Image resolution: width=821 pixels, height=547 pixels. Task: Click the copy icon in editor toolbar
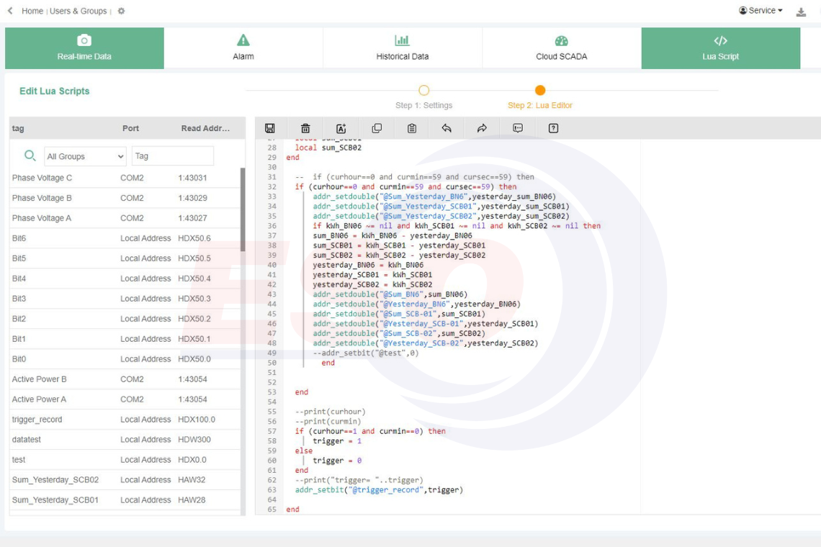click(x=377, y=128)
